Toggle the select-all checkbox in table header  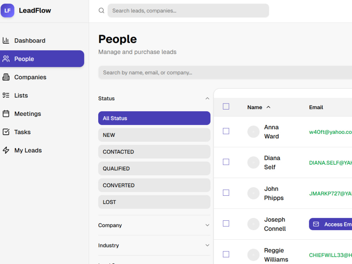click(226, 106)
